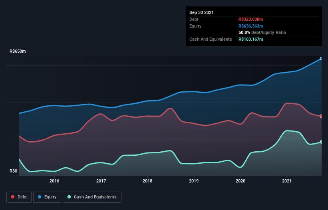The height and width of the screenshot is (210, 328).
Task: Click the Sep 30 2021 tooltip date
Action: [x=201, y=12]
